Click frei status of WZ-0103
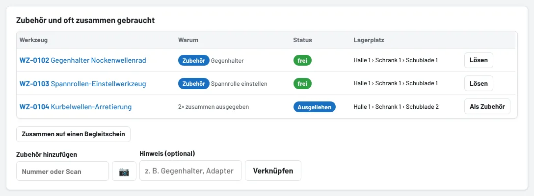 (x=302, y=83)
